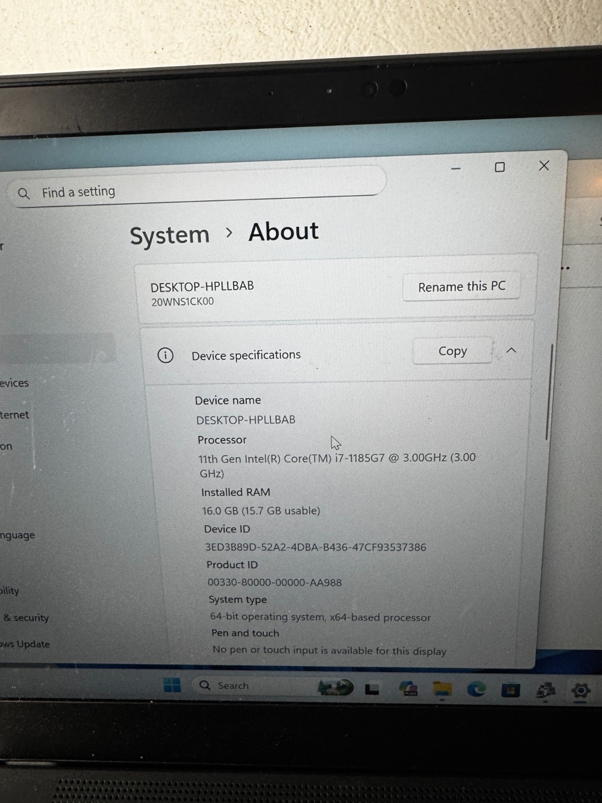Minimize the Settings window
The image size is (602, 803).
tap(456, 169)
